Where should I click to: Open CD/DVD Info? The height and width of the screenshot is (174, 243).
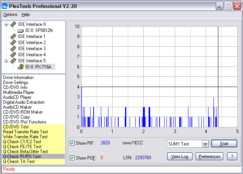click(x=15, y=87)
